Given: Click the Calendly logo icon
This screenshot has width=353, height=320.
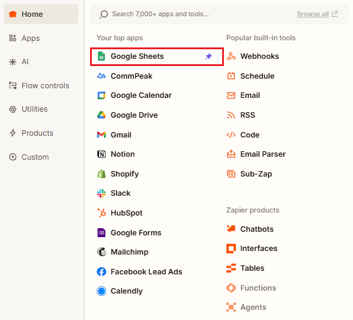Looking at the screenshot, I should (101, 291).
